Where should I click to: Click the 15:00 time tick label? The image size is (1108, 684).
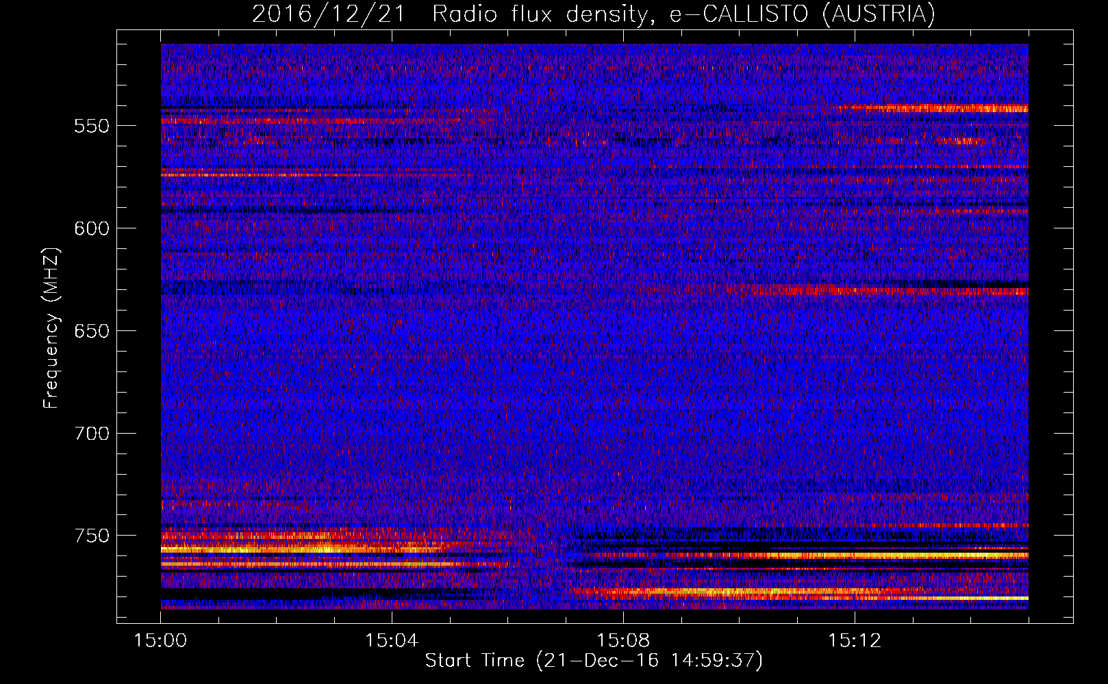(160, 641)
